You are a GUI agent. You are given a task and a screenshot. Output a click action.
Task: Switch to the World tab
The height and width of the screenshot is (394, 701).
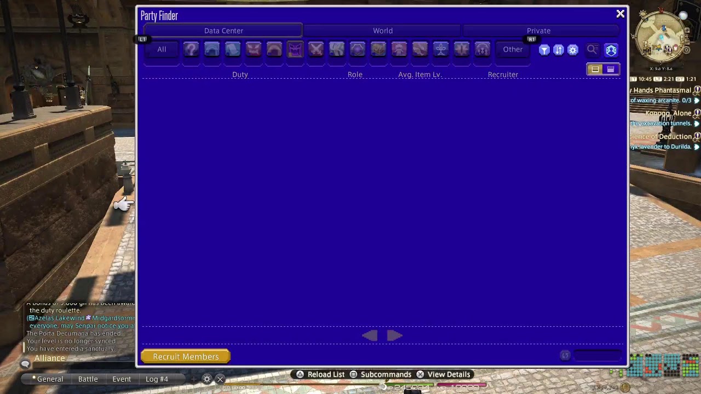coord(383,31)
